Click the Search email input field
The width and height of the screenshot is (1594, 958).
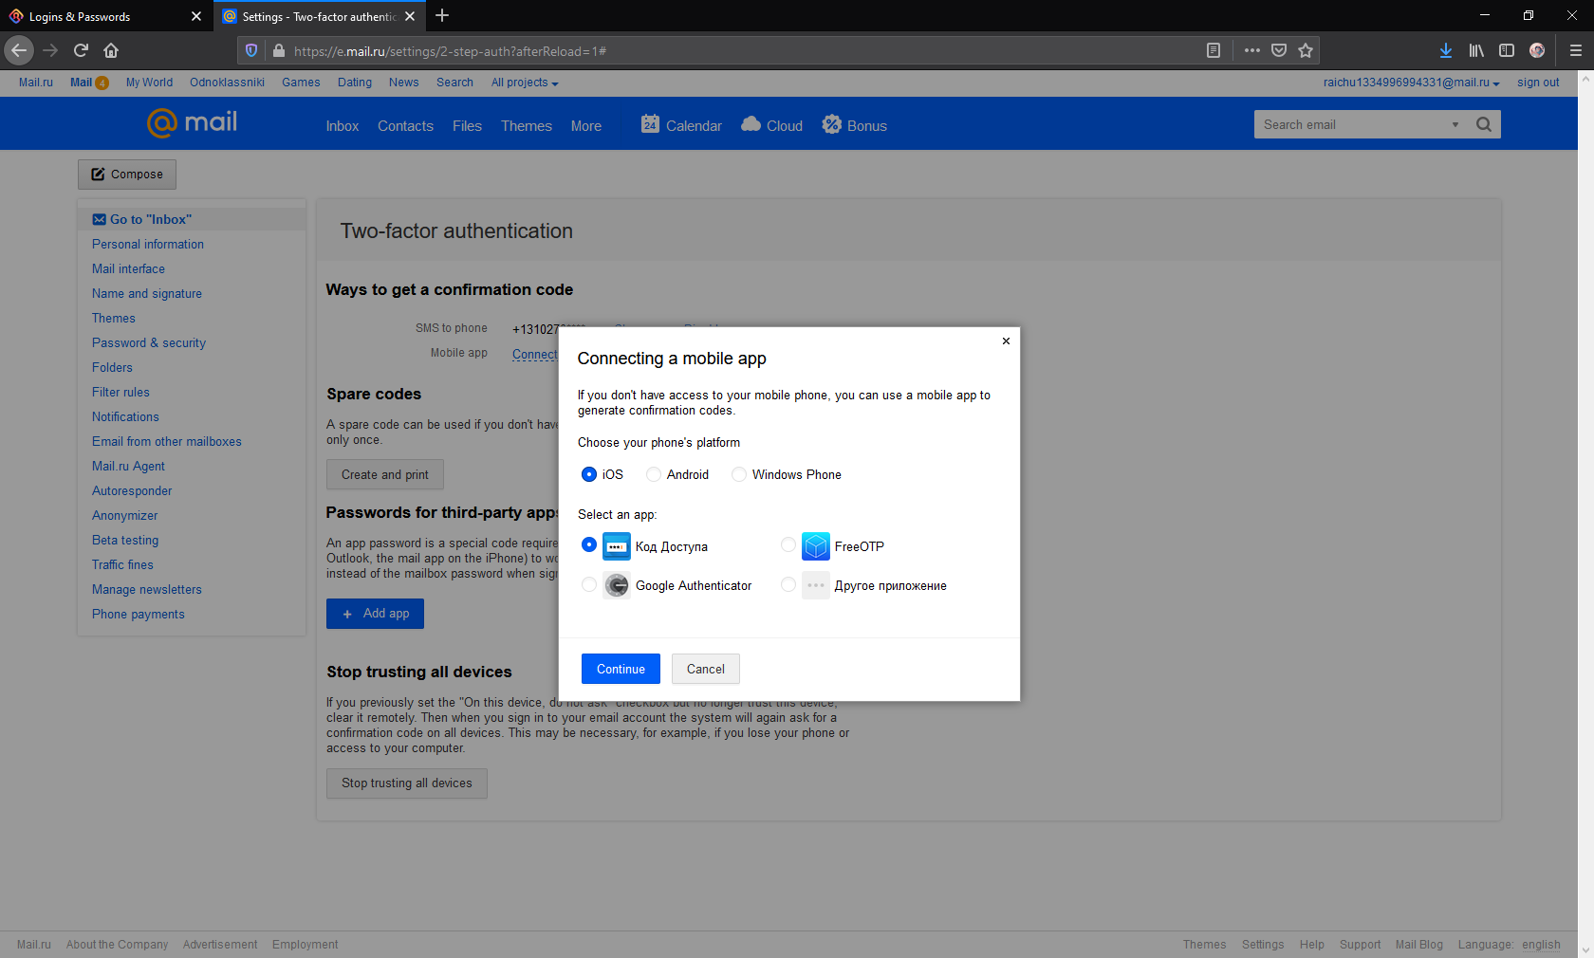point(1352,124)
